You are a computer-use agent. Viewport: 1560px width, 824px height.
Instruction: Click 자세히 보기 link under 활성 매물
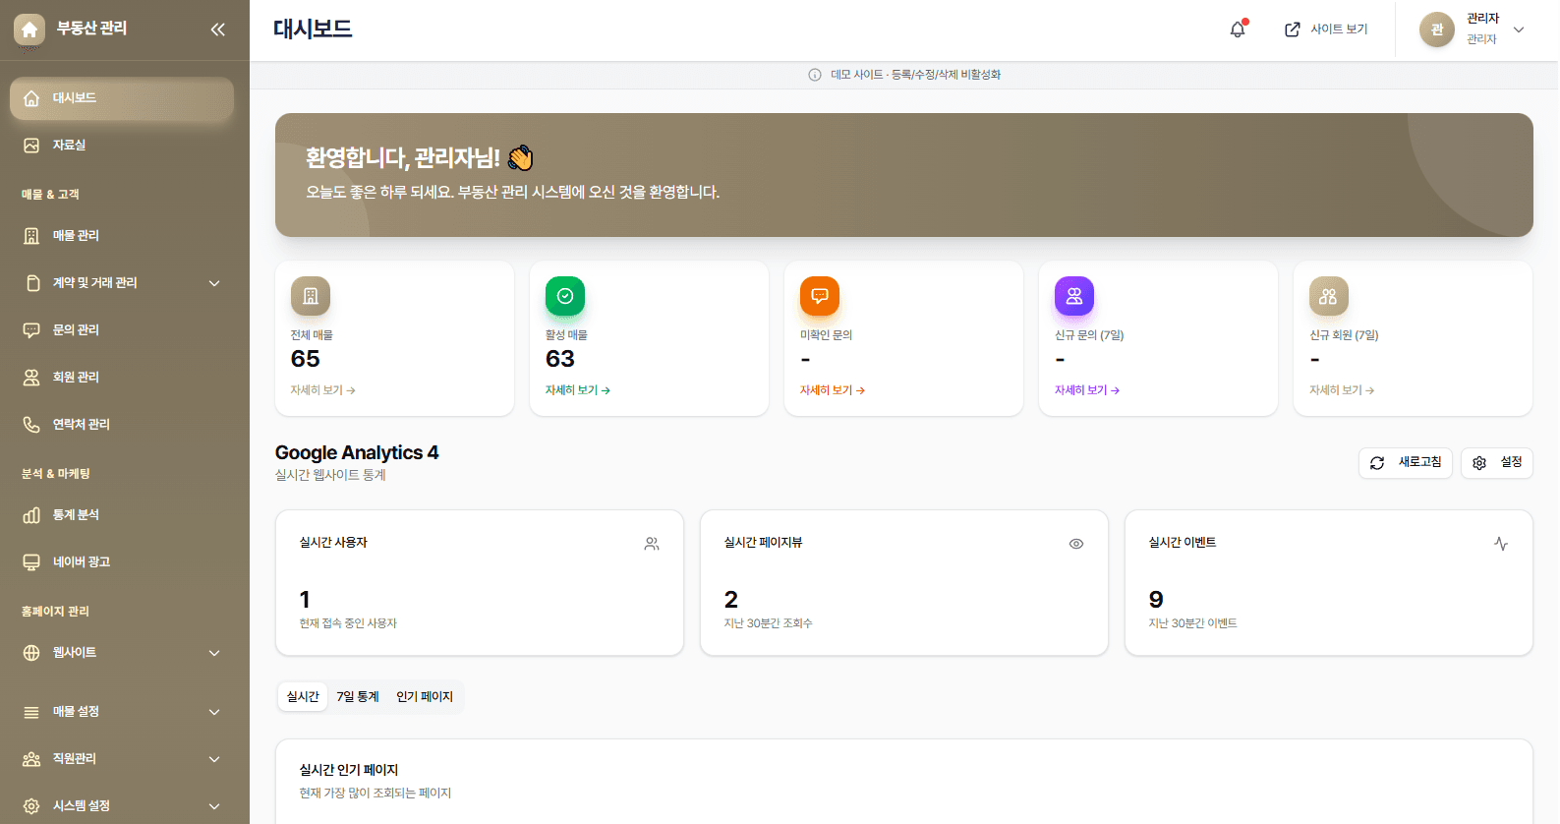click(x=578, y=390)
